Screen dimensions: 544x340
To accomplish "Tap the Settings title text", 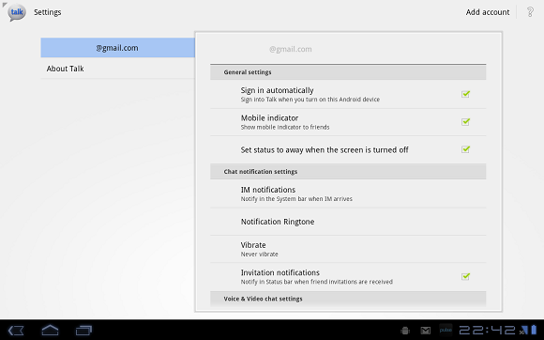I will click(48, 12).
